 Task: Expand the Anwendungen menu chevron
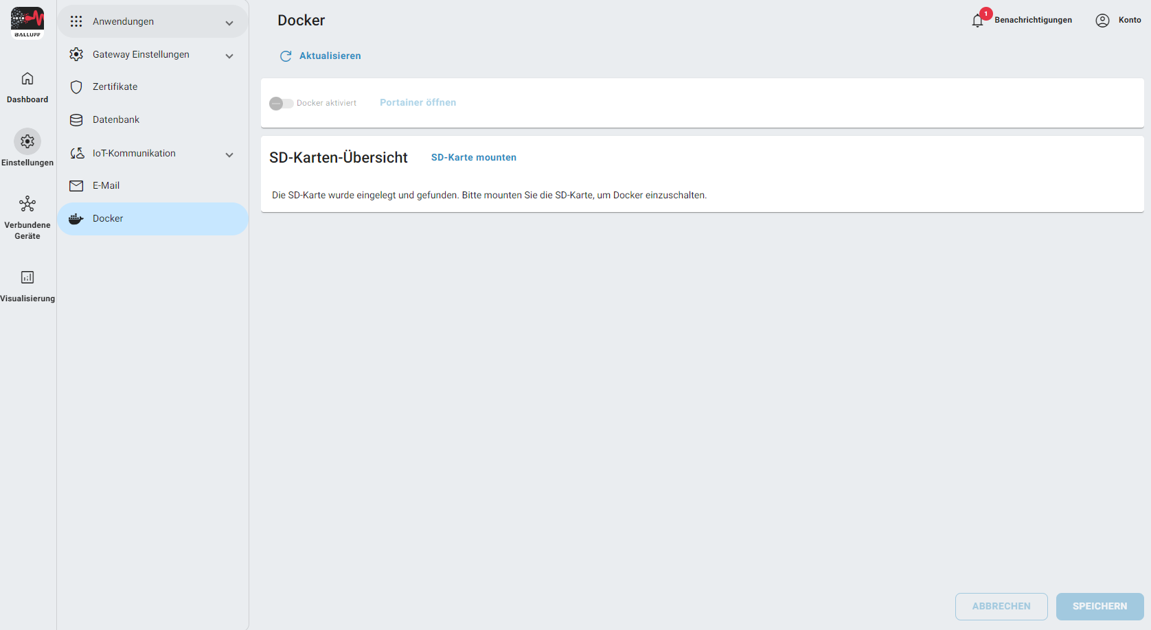tap(229, 23)
